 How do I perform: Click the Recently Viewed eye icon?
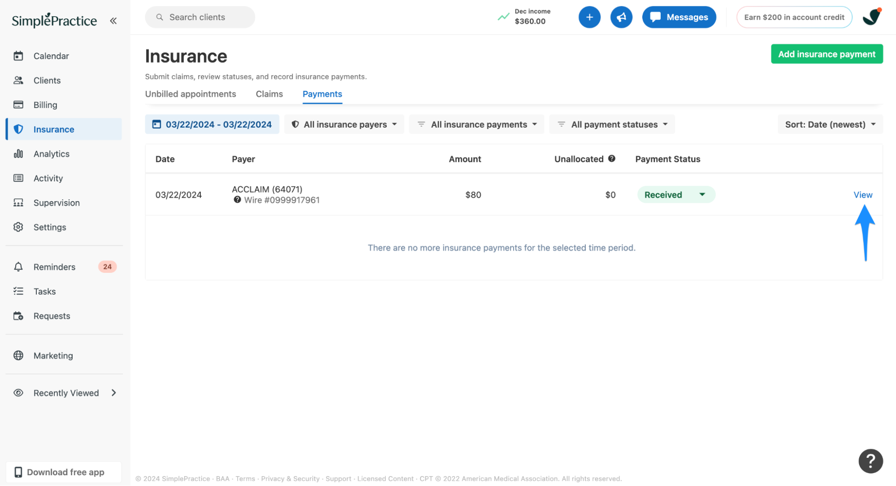[18, 393]
